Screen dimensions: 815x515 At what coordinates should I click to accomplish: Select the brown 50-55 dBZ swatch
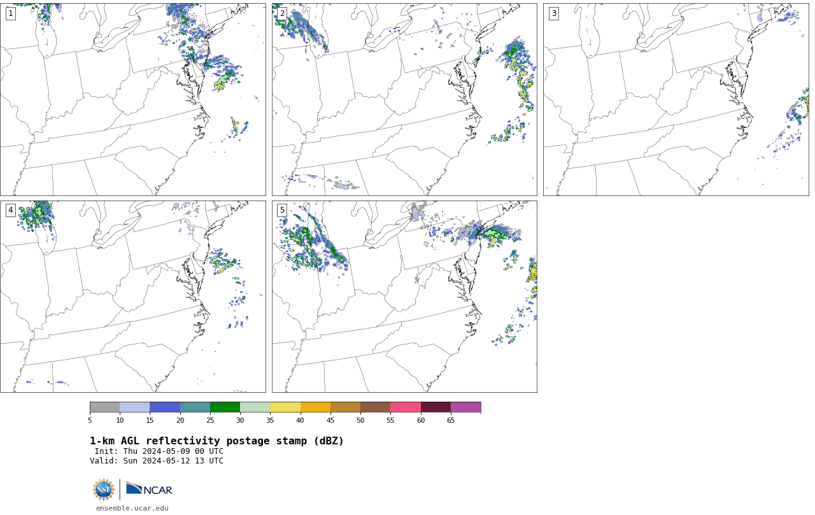tap(376, 407)
